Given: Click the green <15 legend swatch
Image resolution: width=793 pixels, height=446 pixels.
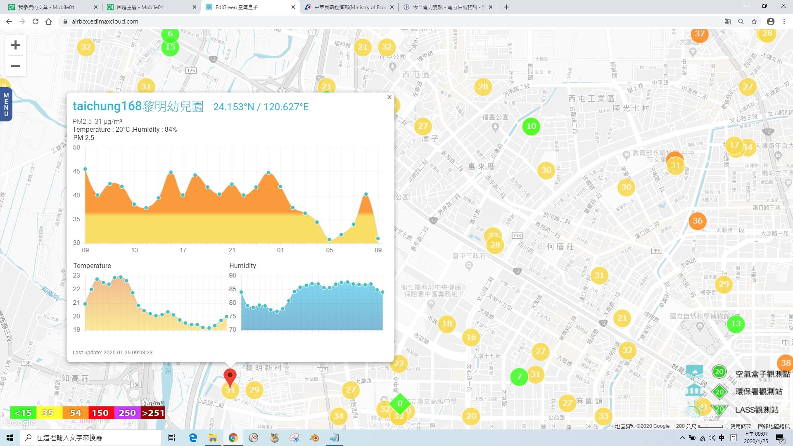Looking at the screenshot, I should pos(23,413).
